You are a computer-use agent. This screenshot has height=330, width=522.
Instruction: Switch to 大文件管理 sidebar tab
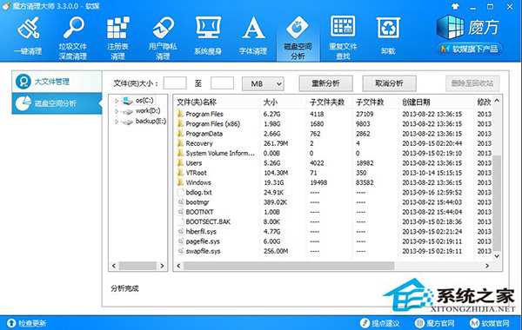tap(57, 82)
